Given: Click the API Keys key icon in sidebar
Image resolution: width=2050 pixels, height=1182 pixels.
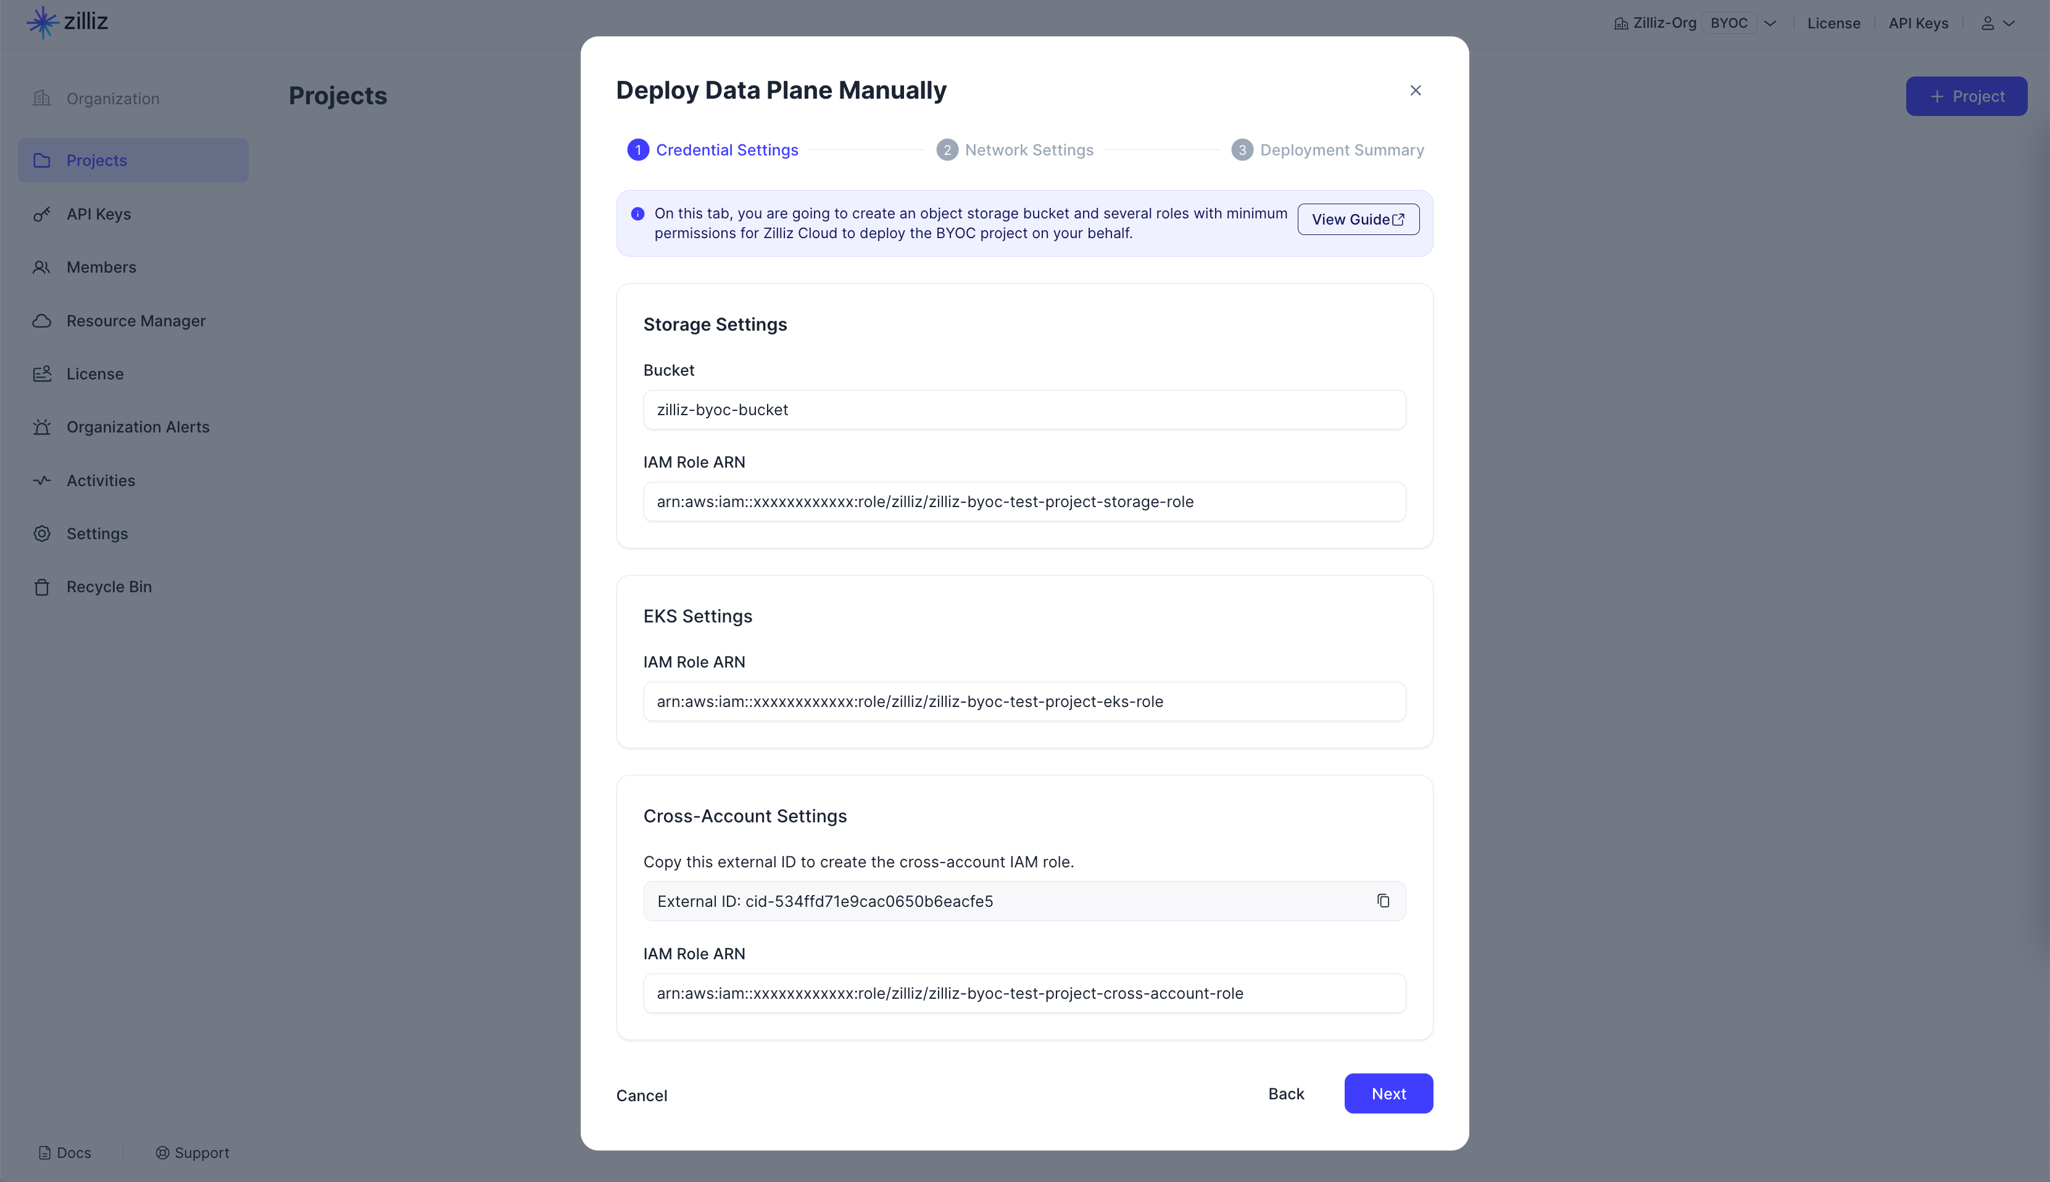Looking at the screenshot, I should tap(41, 214).
